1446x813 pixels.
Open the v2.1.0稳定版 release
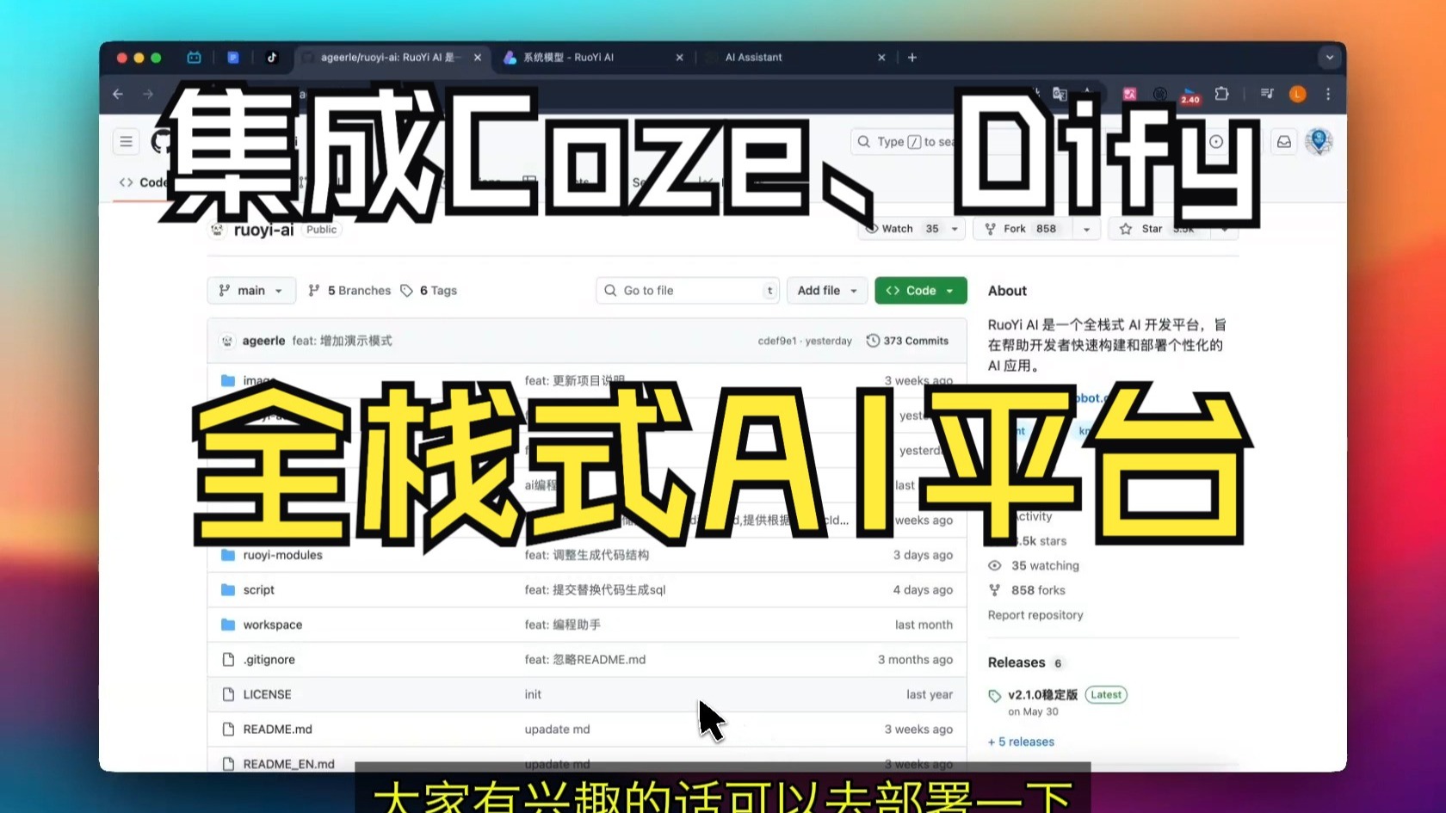coord(1043,694)
